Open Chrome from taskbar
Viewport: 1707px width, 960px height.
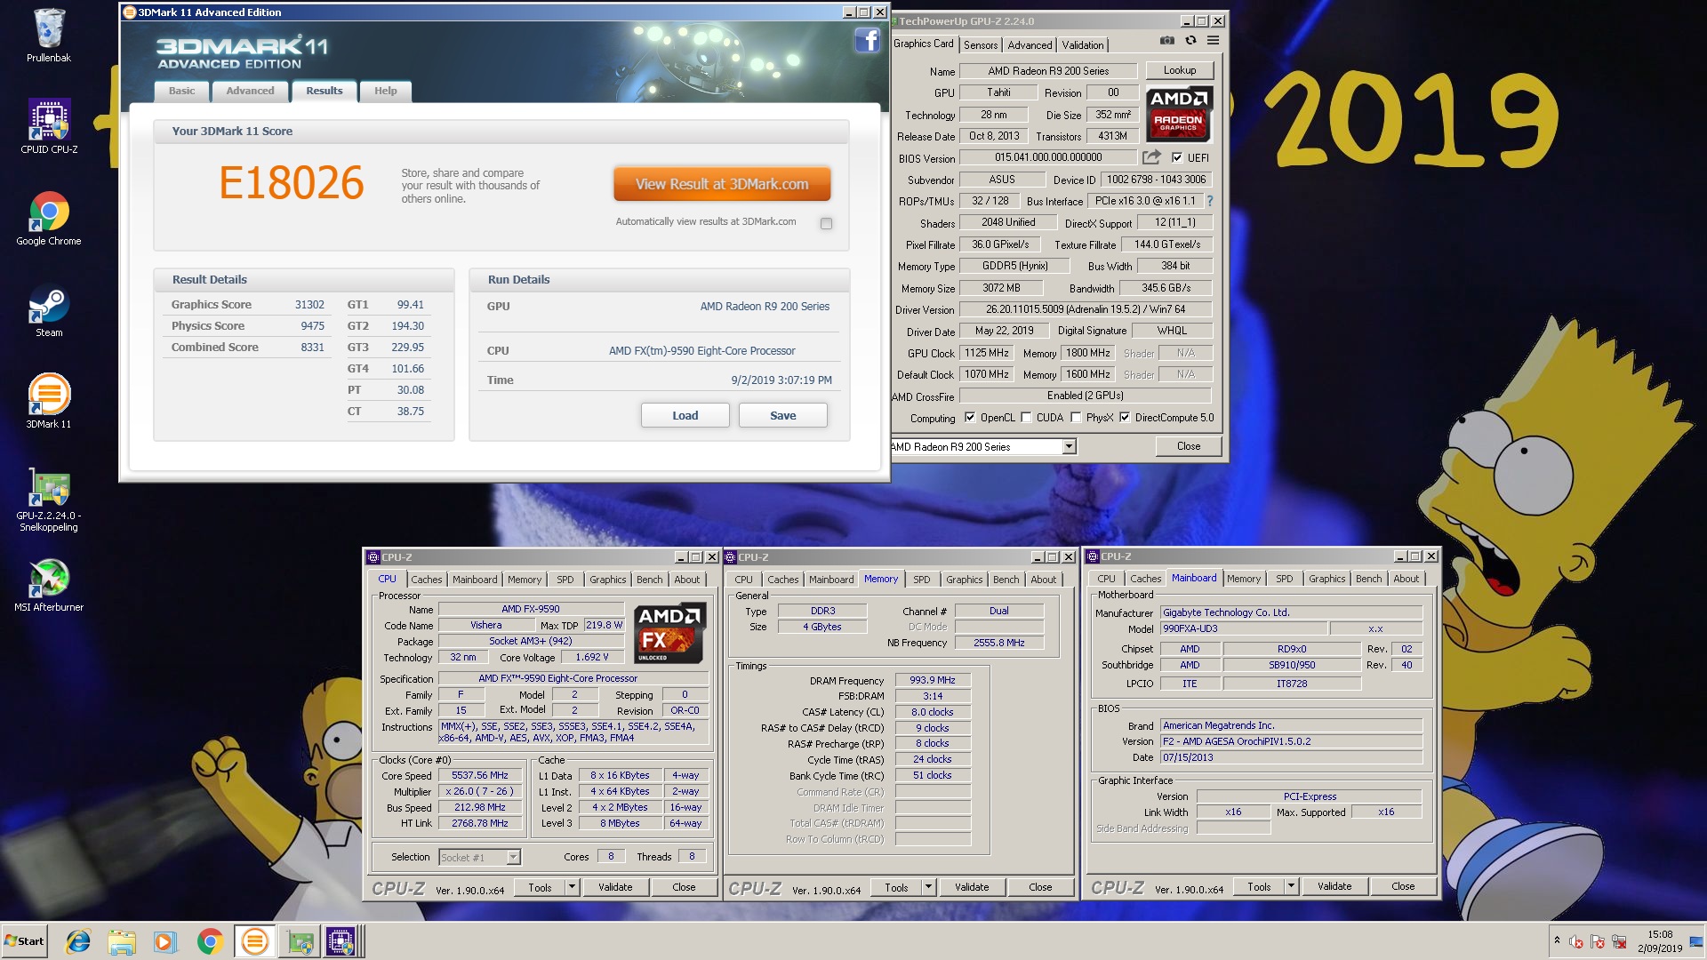pyautogui.click(x=210, y=941)
